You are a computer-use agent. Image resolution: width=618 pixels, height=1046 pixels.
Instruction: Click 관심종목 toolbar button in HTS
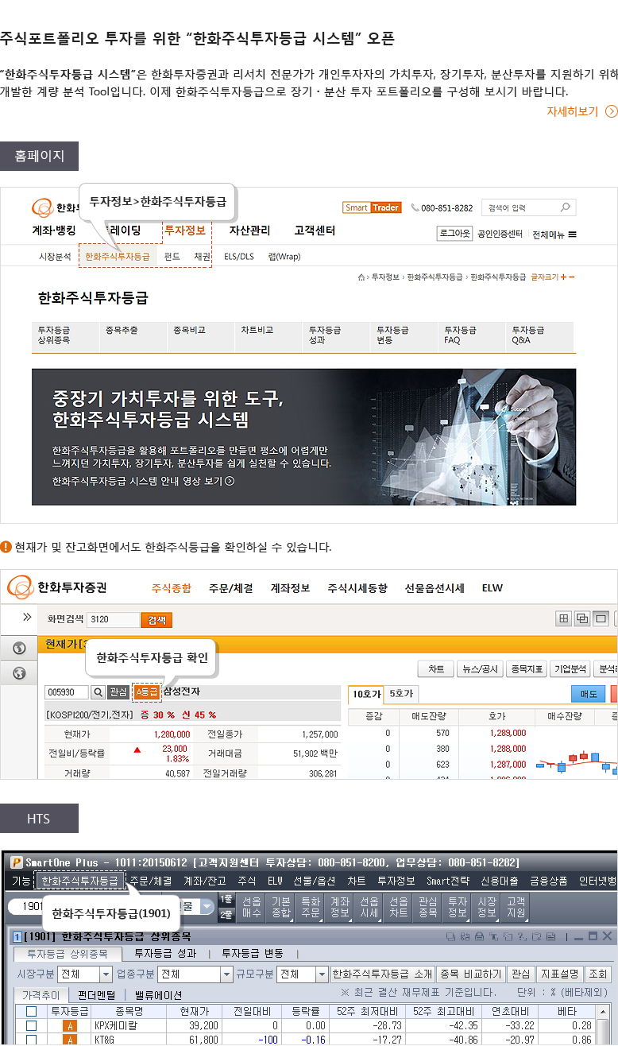427,908
